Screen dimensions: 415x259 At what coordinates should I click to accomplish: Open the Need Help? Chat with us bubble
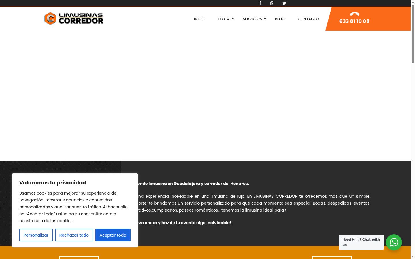(361, 242)
